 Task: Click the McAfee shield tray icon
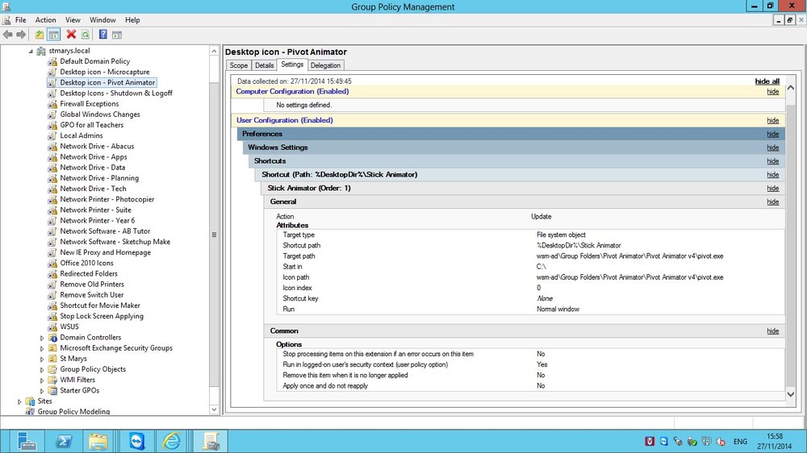pyautogui.click(x=650, y=441)
